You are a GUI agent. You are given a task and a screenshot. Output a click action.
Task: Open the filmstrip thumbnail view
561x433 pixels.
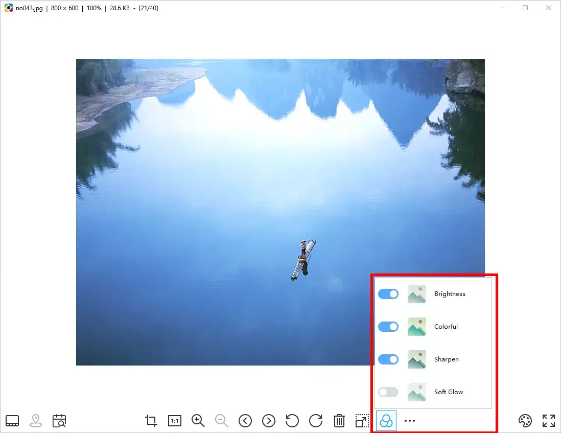coord(12,421)
